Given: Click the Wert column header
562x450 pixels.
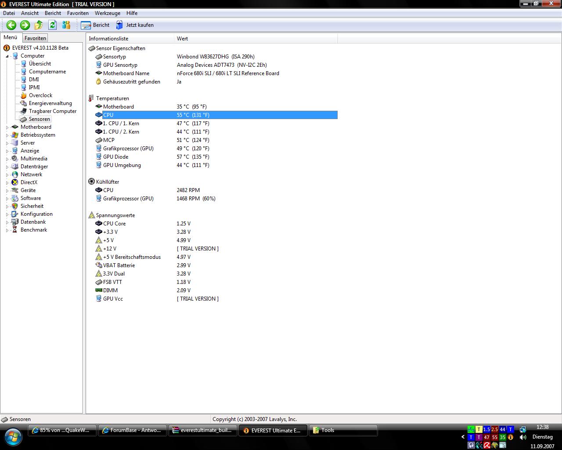Looking at the screenshot, I should 256,39.
